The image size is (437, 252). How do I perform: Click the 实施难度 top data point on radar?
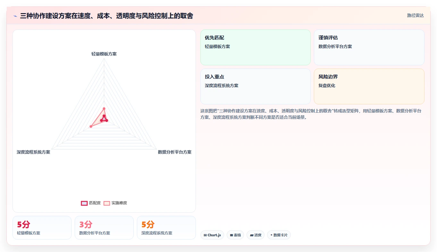click(104, 109)
